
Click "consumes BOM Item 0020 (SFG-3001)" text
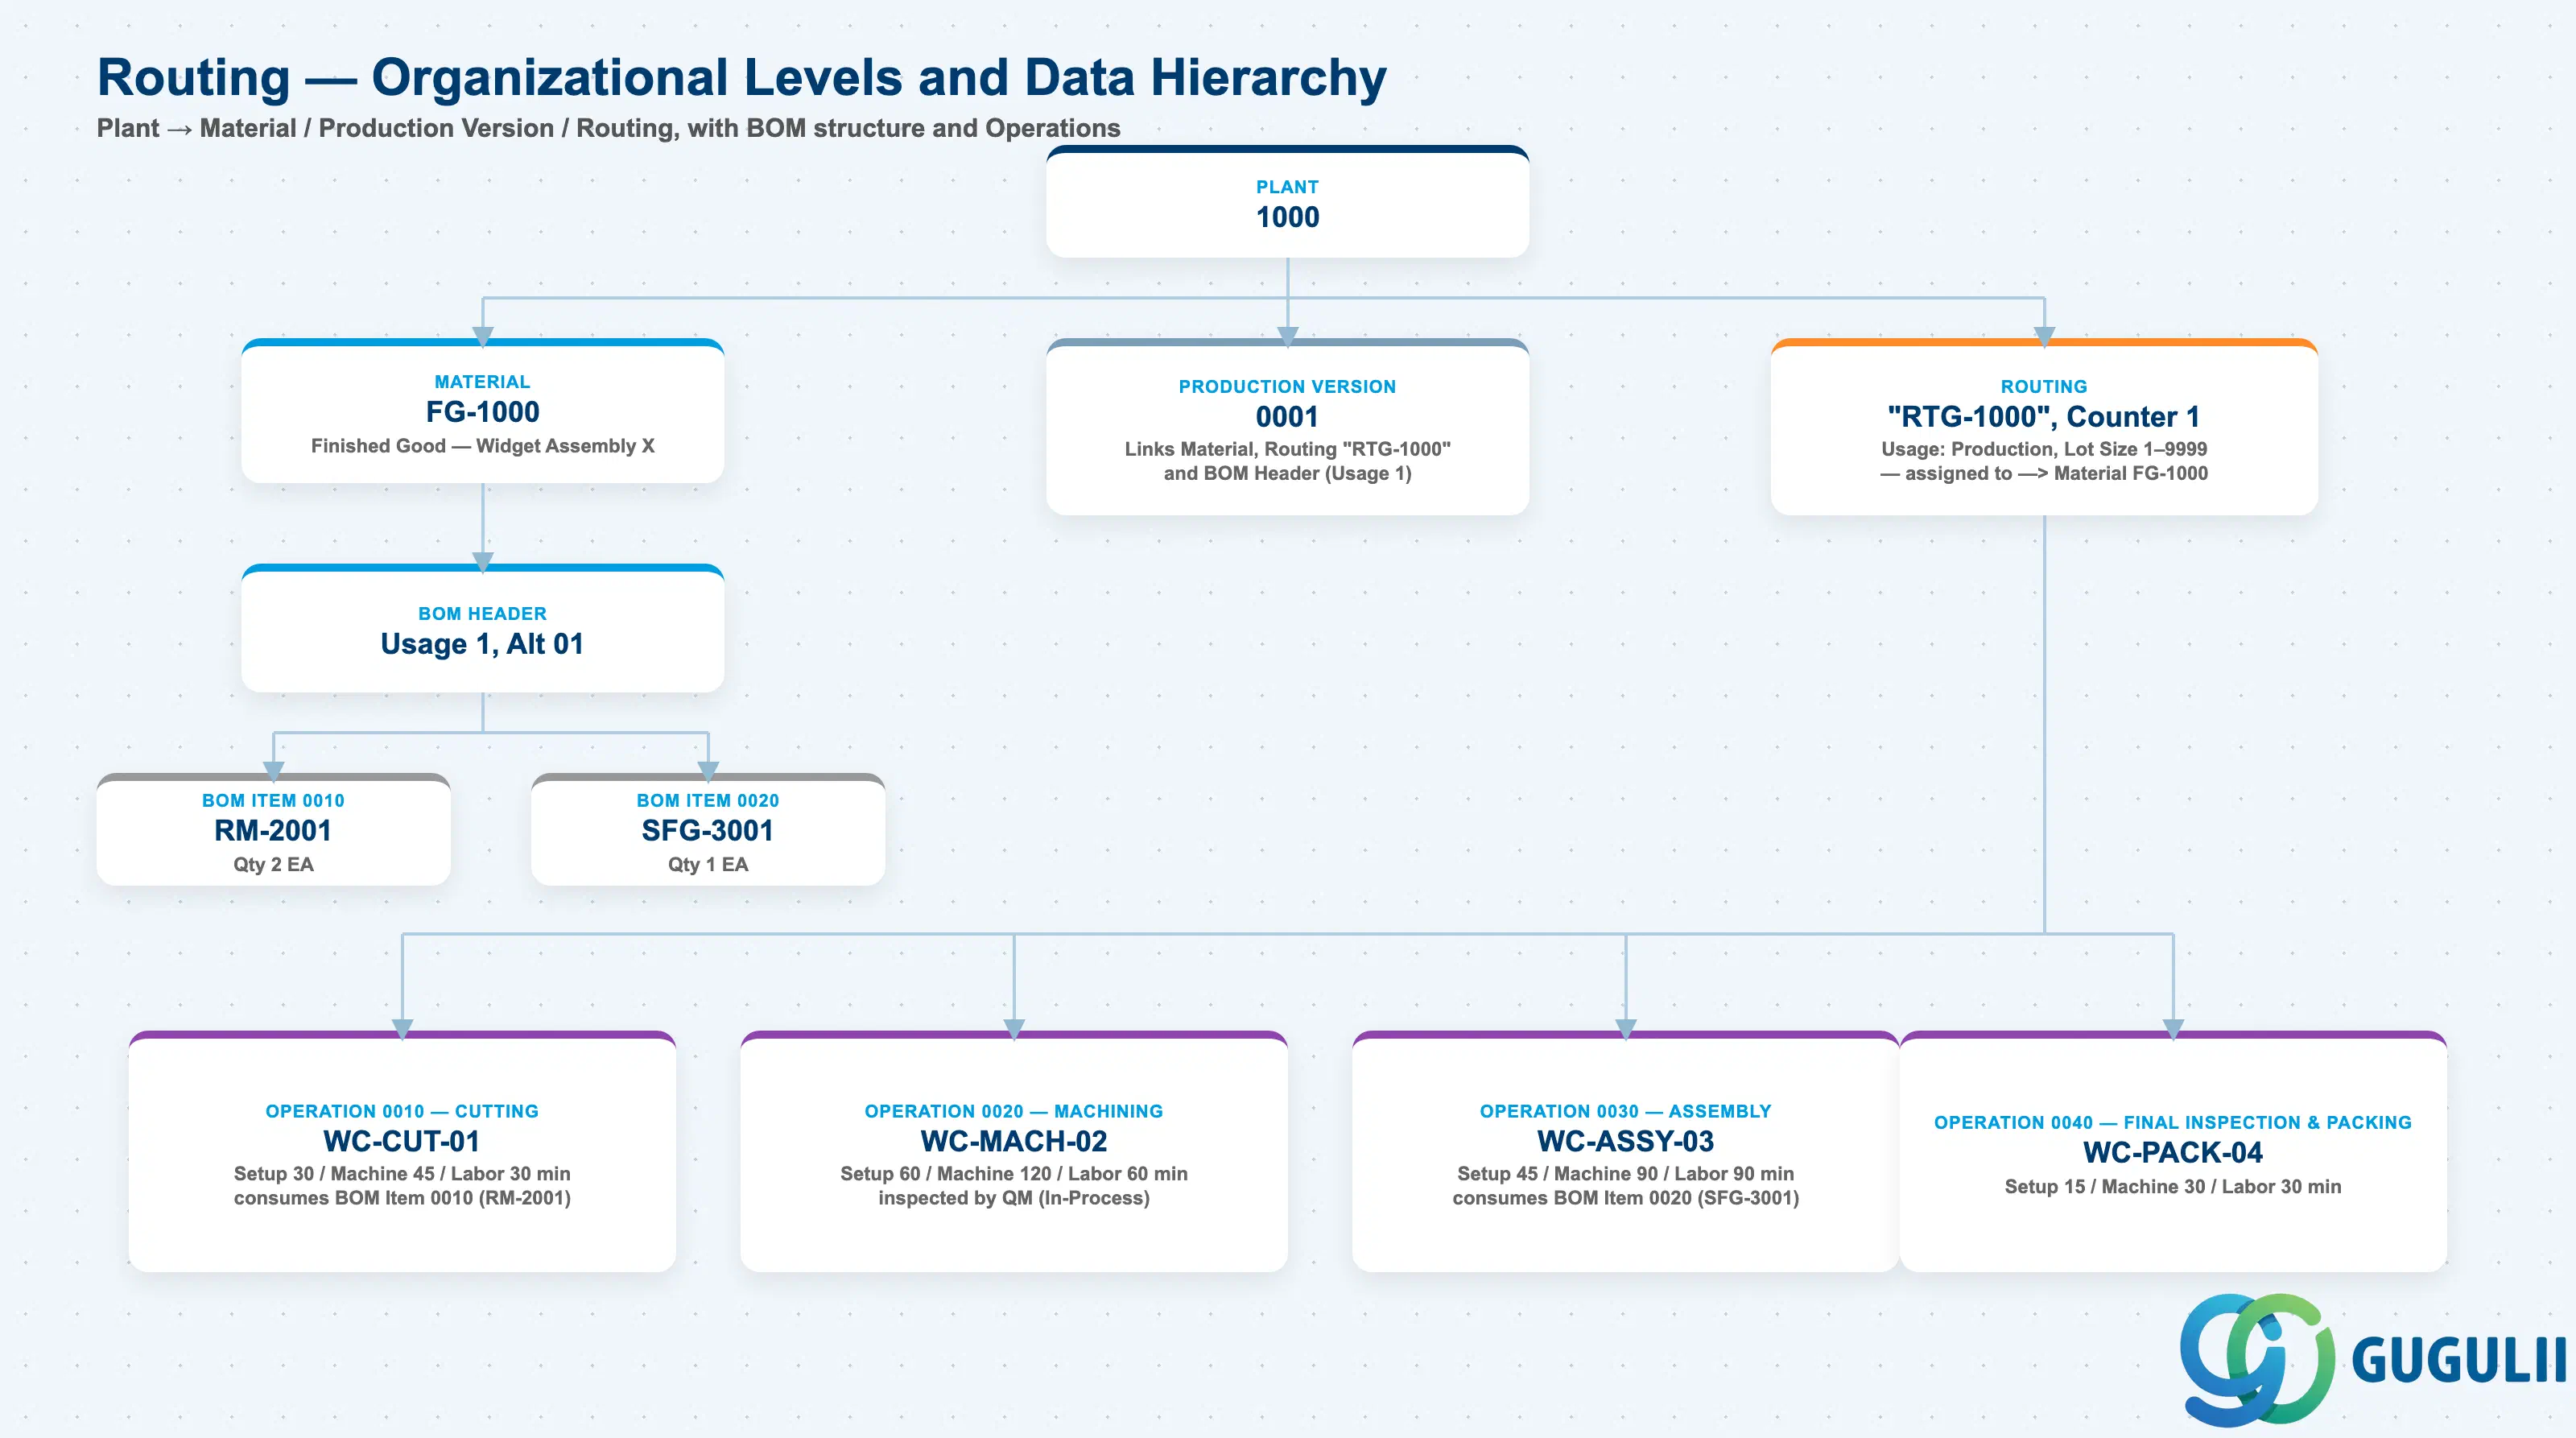(1625, 1197)
